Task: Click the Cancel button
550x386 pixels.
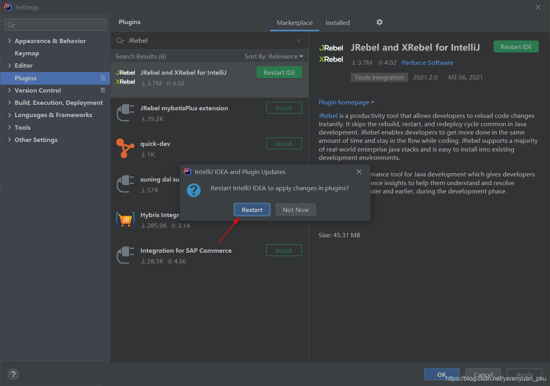Action: click(x=483, y=375)
